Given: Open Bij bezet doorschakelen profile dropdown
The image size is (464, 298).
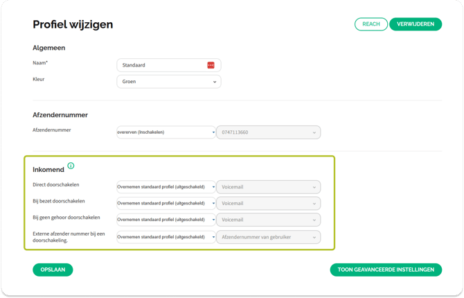Looking at the screenshot, I should tap(166, 203).
